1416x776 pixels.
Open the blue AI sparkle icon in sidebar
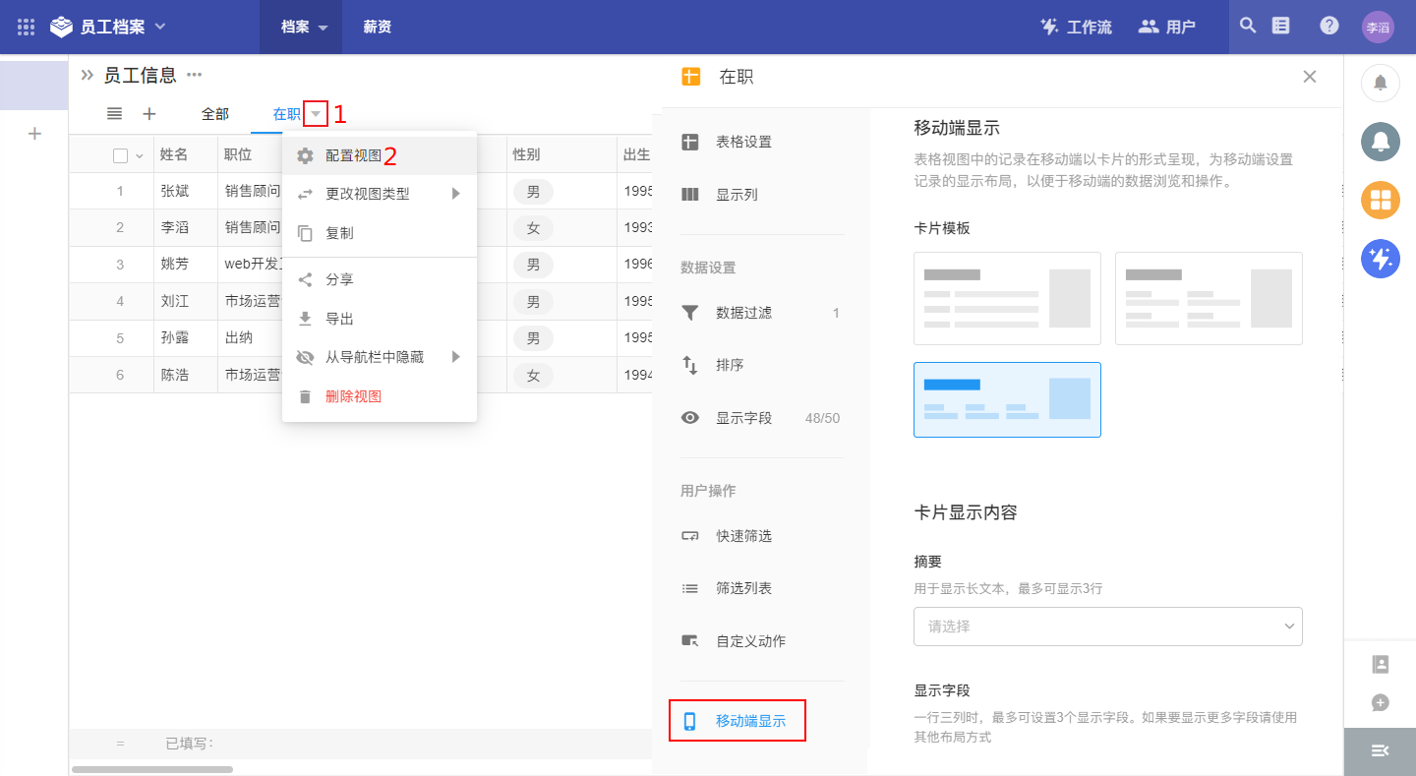(1381, 259)
